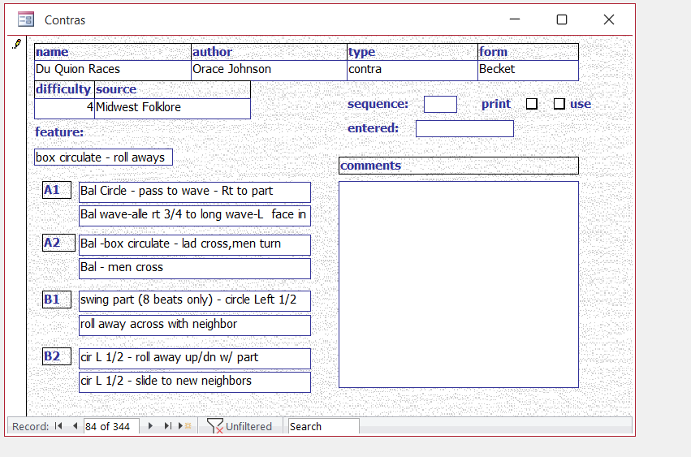Go to the next record
This screenshot has height=457, width=691.
[x=150, y=426]
